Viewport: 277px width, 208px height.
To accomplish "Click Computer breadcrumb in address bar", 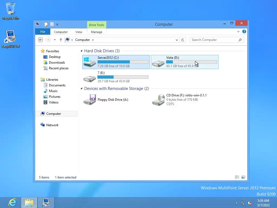I will click(83, 40).
